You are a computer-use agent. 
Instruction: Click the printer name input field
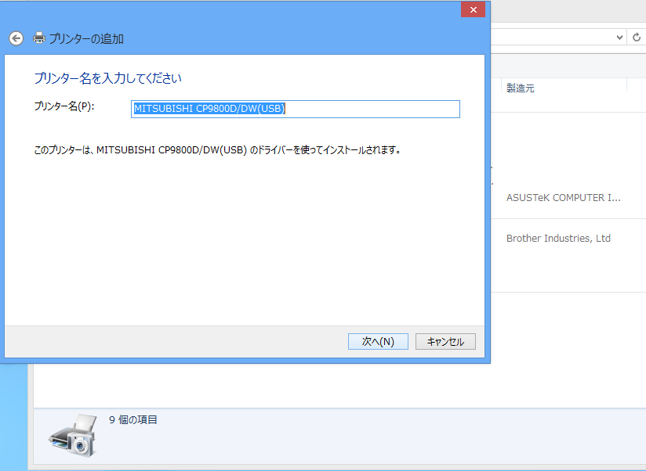pyautogui.click(x=295, y=109)
